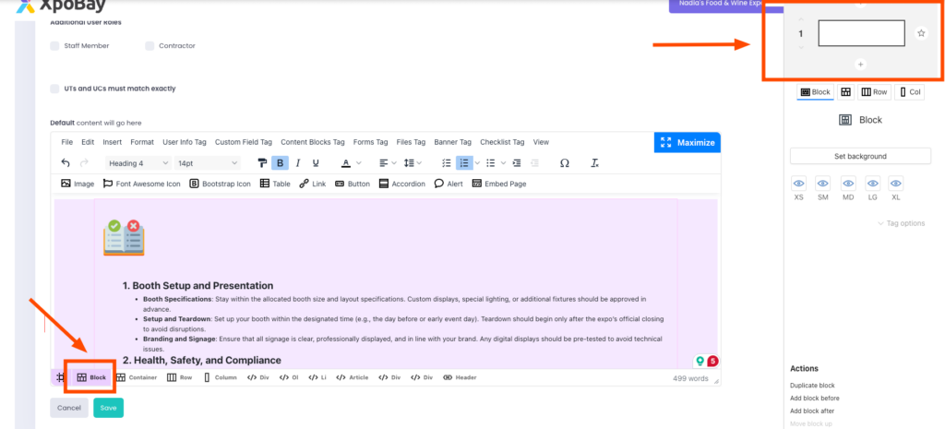Screen dimensions: 945x429
Task: Toggle XS breakpoint visibility eye
Action: pyautogui.click(x=799, y=183)
